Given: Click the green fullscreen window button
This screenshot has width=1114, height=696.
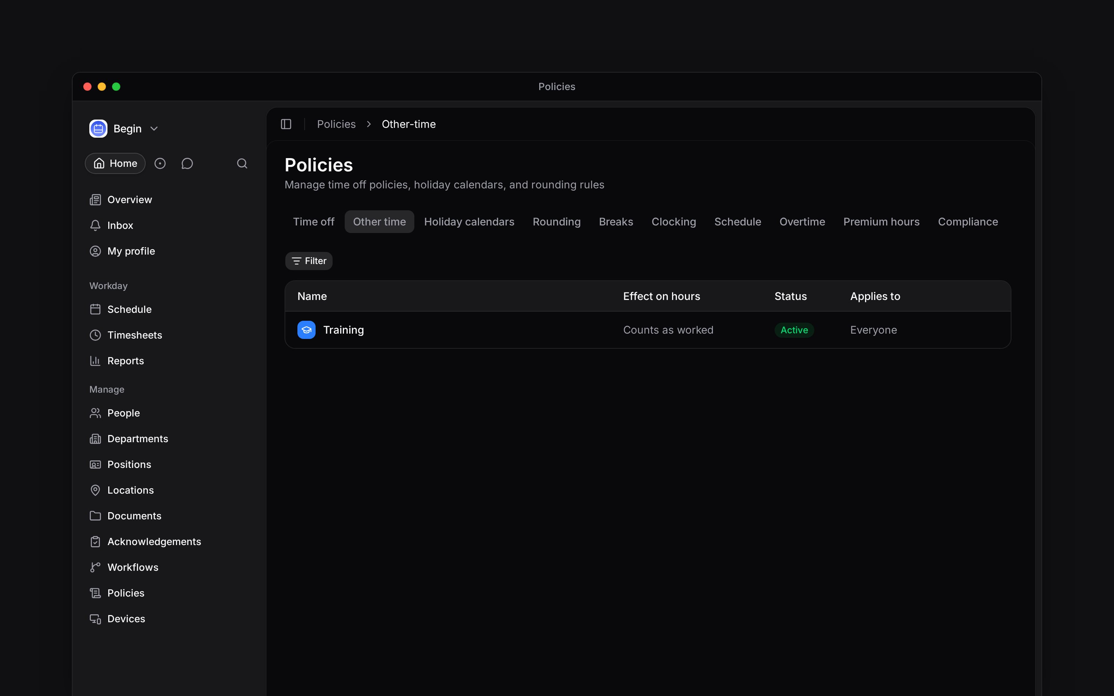Looking at the screenshot, I should click(116, 87).
